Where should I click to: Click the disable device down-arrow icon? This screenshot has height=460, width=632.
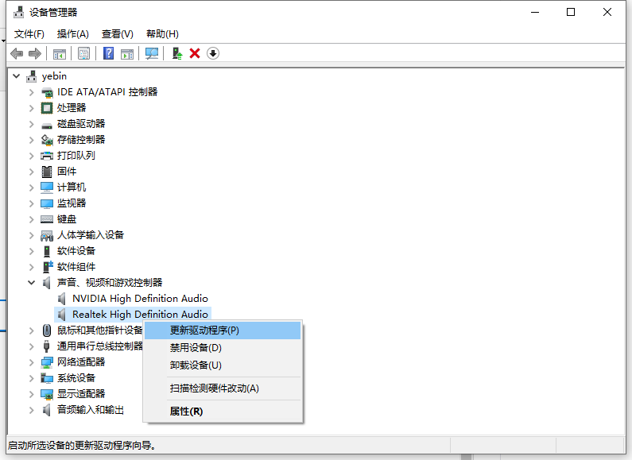(x=213, y=53)
